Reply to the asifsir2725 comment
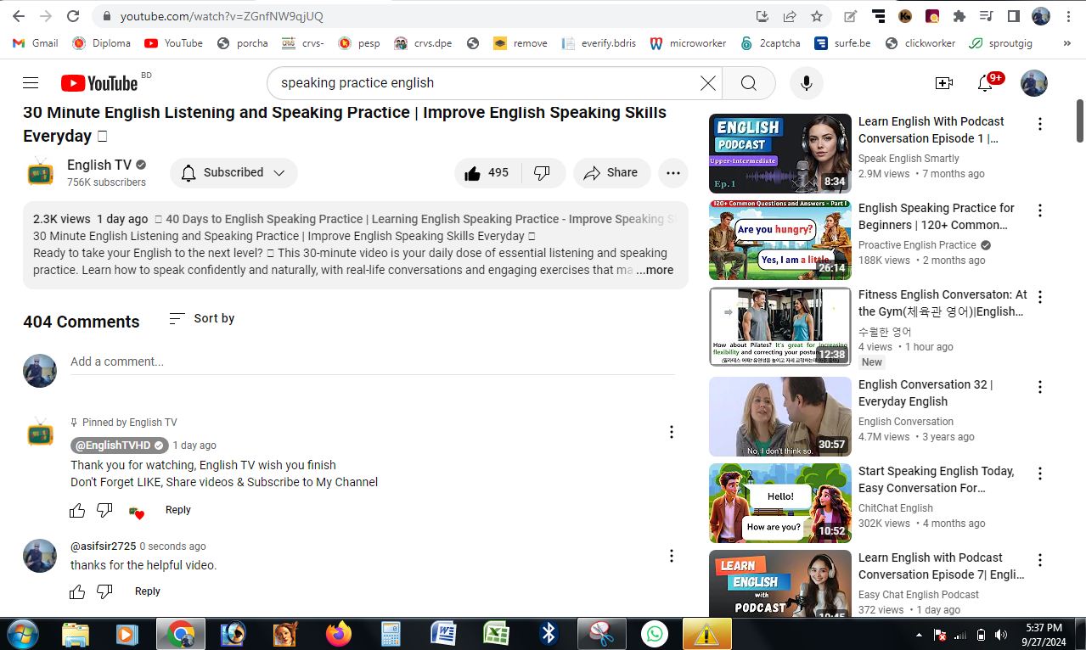Screen dimensions: 1086x650 [147, 591]
